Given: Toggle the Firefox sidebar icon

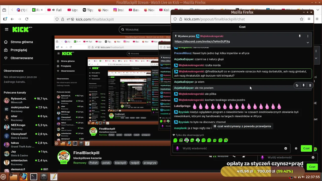Looking at the screenshot, I should [x=5, y=19].
